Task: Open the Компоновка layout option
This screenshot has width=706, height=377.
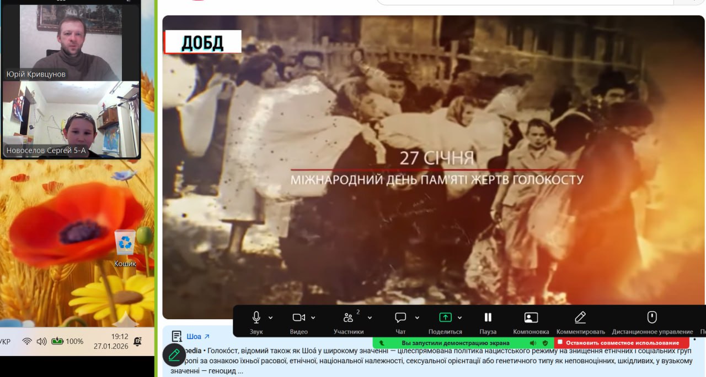Action: click(531, 318)
